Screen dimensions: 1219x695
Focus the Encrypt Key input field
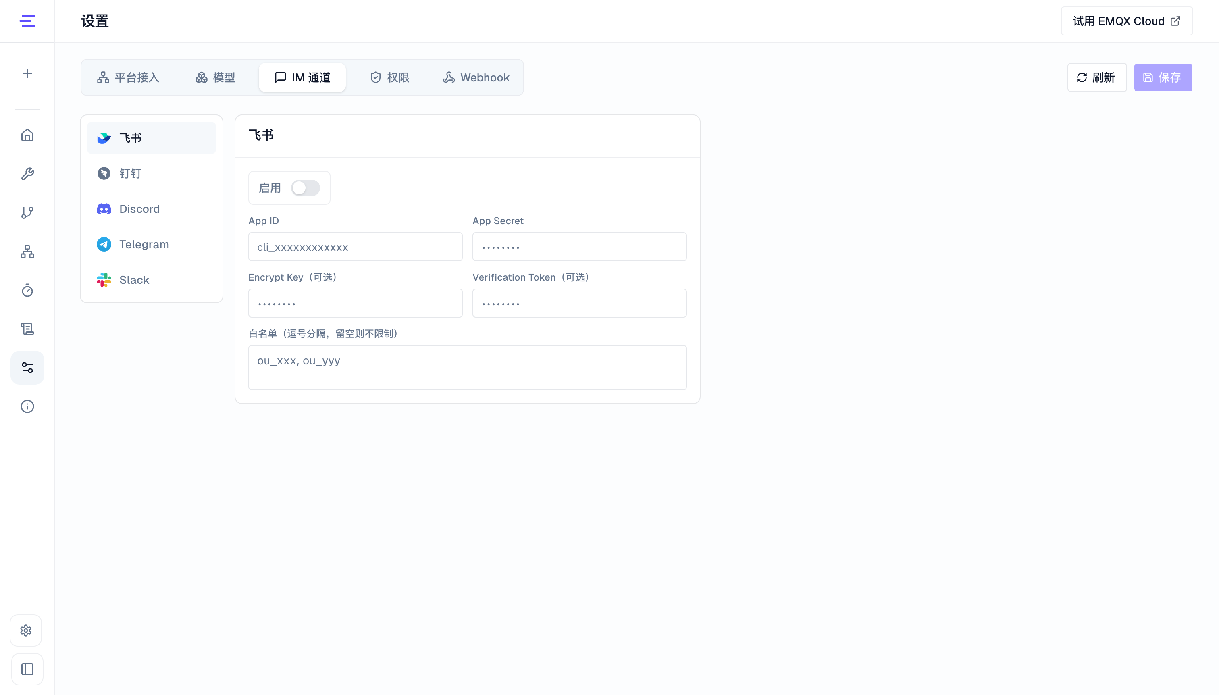(x=355, y=303)
